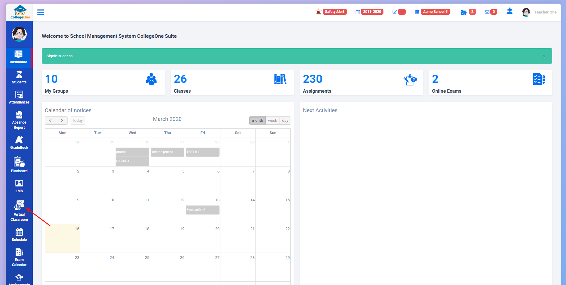The image size is (566, 285).
Task: Select March 16 in the calendar
Action: pos(62,238)
